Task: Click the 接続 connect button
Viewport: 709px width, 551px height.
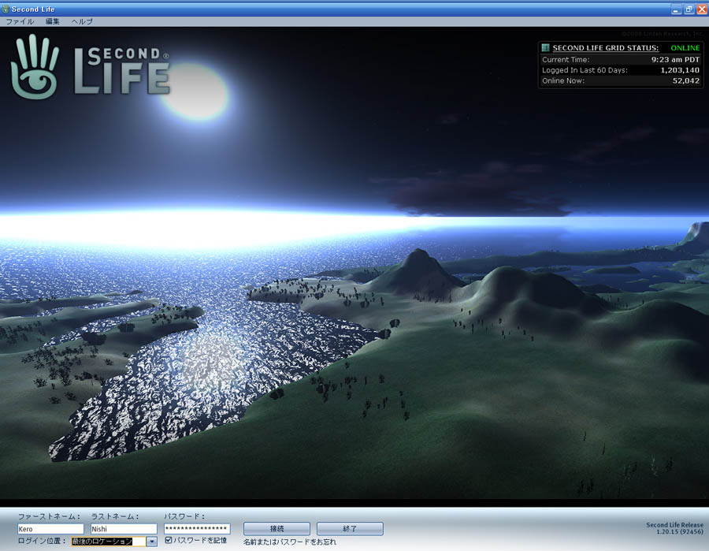Action: tap(277, 528)
